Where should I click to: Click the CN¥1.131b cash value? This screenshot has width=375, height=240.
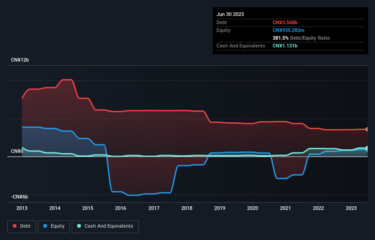click(x=285, y=46)
